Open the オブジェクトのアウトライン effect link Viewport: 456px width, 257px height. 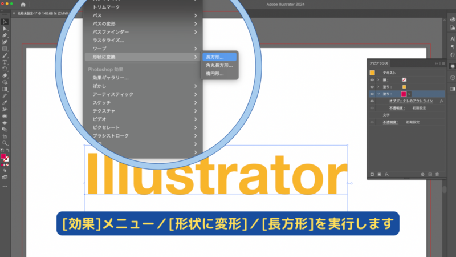point(411,101)
